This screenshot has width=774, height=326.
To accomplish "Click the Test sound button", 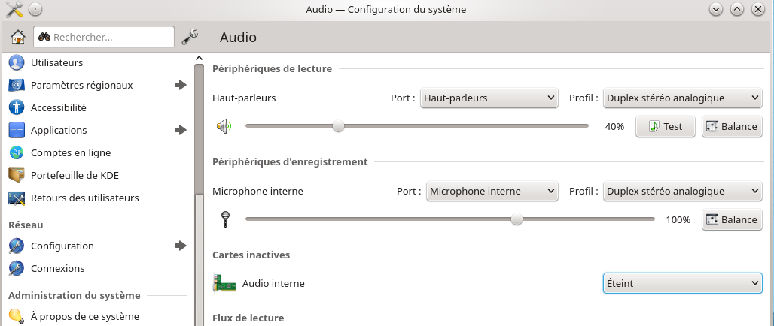I will pos(666,126).
